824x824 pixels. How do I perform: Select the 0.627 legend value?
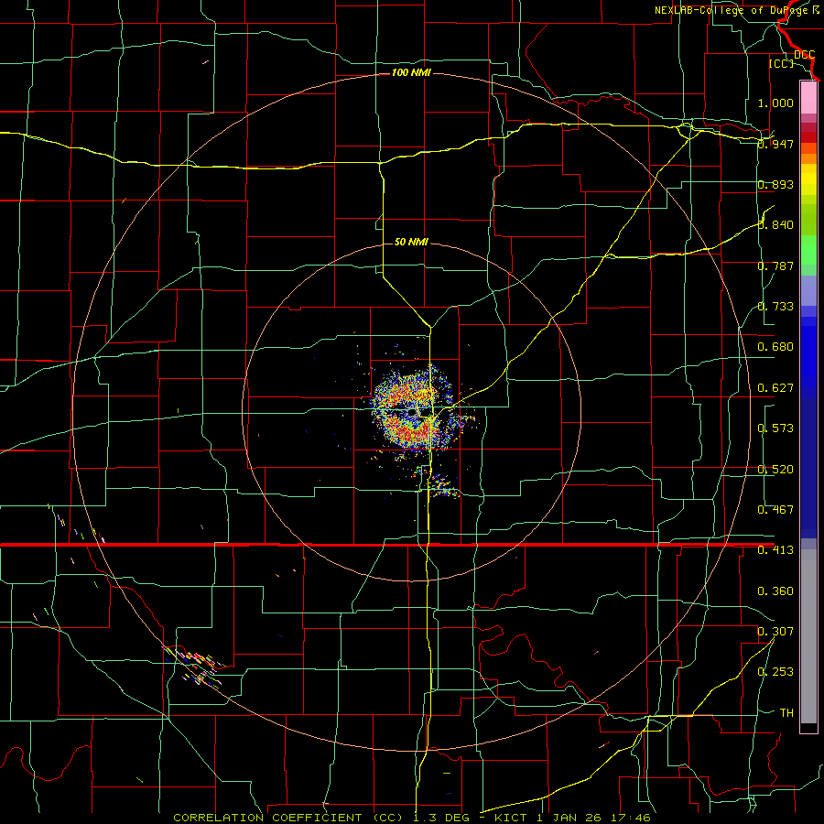775,388
